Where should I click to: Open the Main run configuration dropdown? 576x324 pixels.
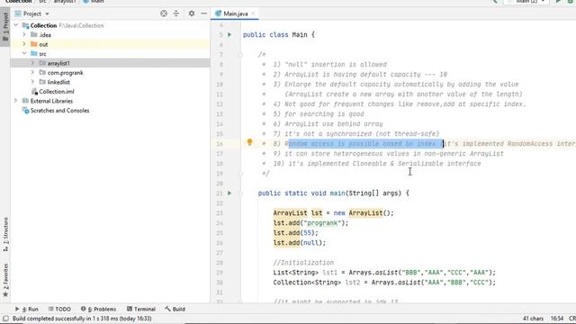coord(526,2)
